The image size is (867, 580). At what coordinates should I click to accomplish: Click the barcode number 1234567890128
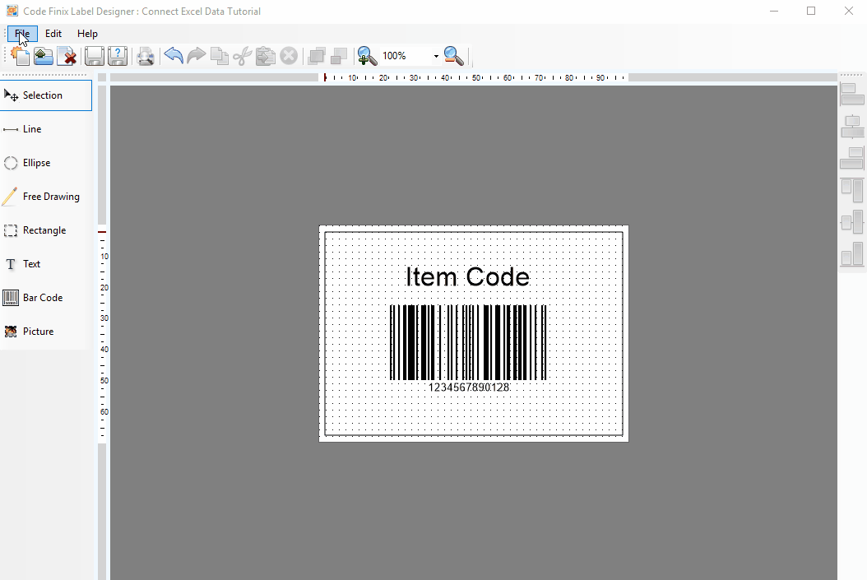coord(469,387)
